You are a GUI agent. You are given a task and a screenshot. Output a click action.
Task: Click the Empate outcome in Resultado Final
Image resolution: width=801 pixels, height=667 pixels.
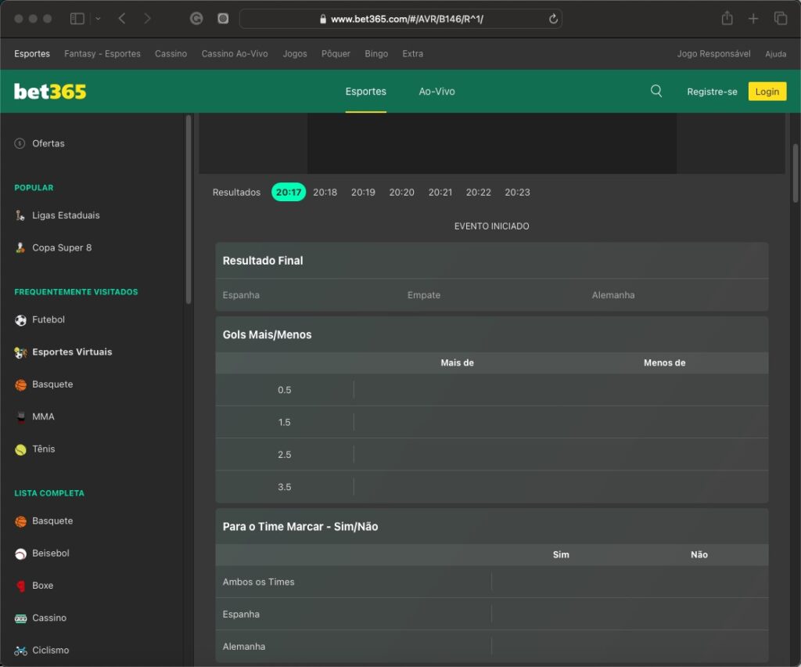tap(492, 295)
